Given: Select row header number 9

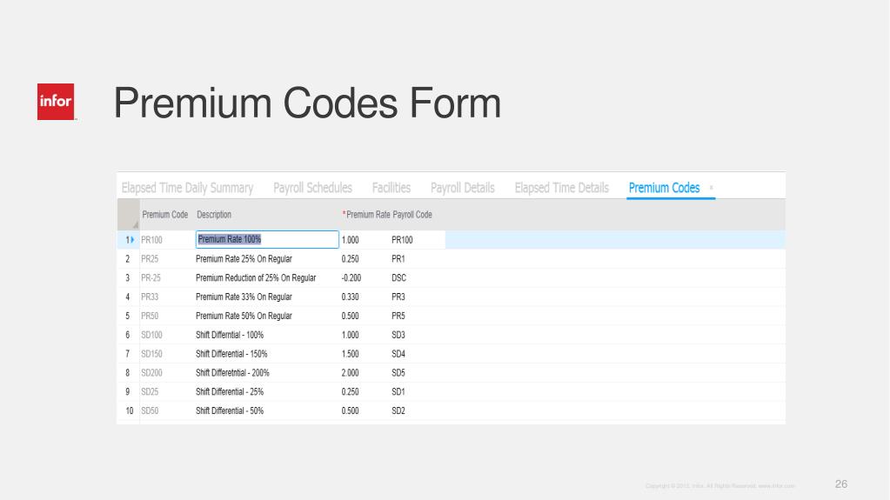Looking at the screenshot, I should click(x=128, y=392).
